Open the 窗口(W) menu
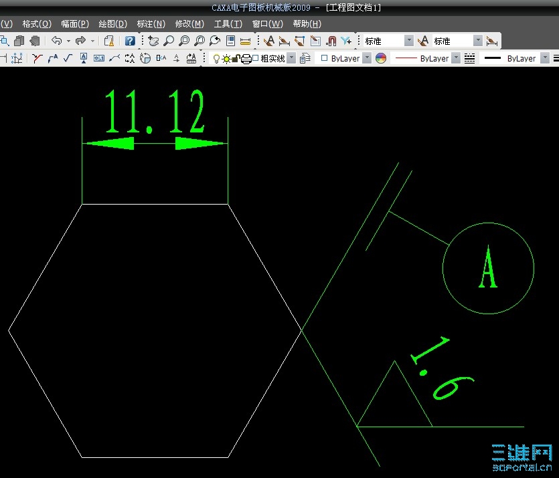Image resolution: width=559 pixels, height=478 pixels. tap(267, 24)
